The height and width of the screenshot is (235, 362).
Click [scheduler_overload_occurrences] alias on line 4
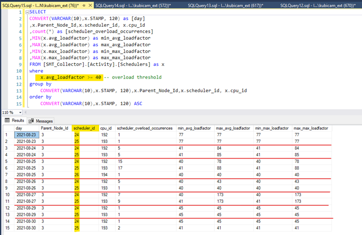(x=109, y=31)
